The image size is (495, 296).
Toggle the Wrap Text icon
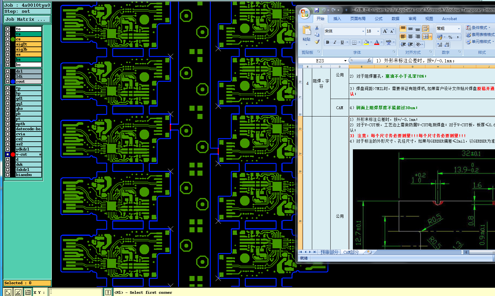(426, 29)
